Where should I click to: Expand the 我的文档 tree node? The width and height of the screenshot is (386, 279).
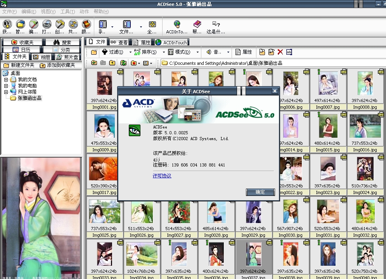point(6,80)
